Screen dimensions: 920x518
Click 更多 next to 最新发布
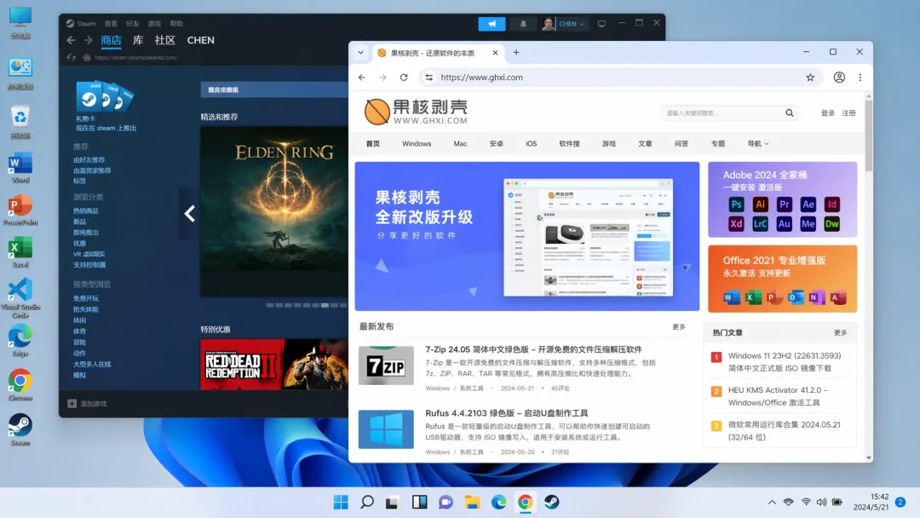tap(678, 327)
